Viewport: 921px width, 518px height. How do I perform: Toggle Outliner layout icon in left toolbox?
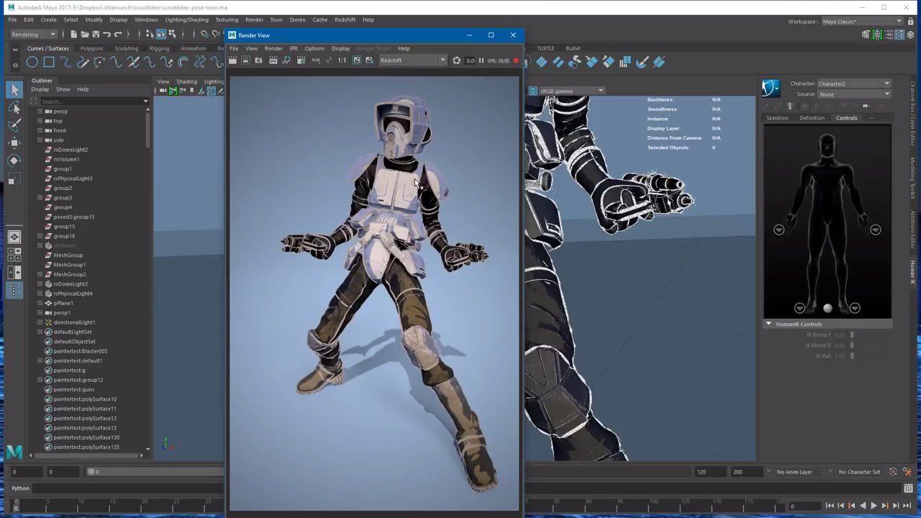click(x=14, y=290)
